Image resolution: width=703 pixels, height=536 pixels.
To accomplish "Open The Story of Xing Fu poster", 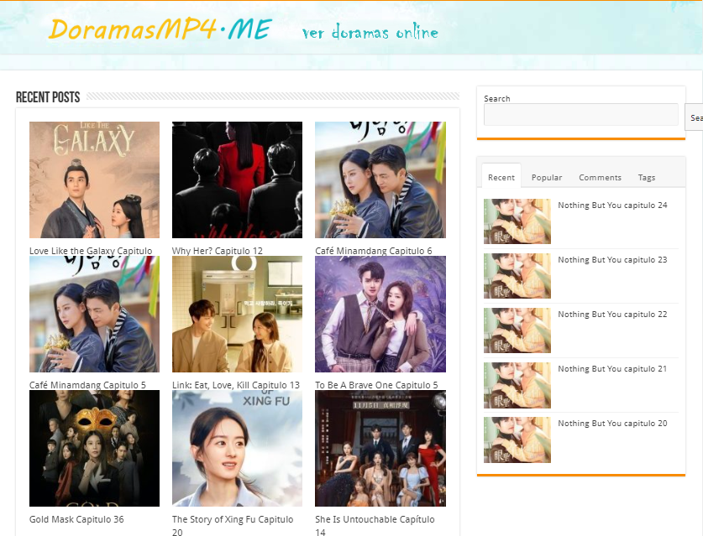I will pyautogui.click(x=237, y=448).
